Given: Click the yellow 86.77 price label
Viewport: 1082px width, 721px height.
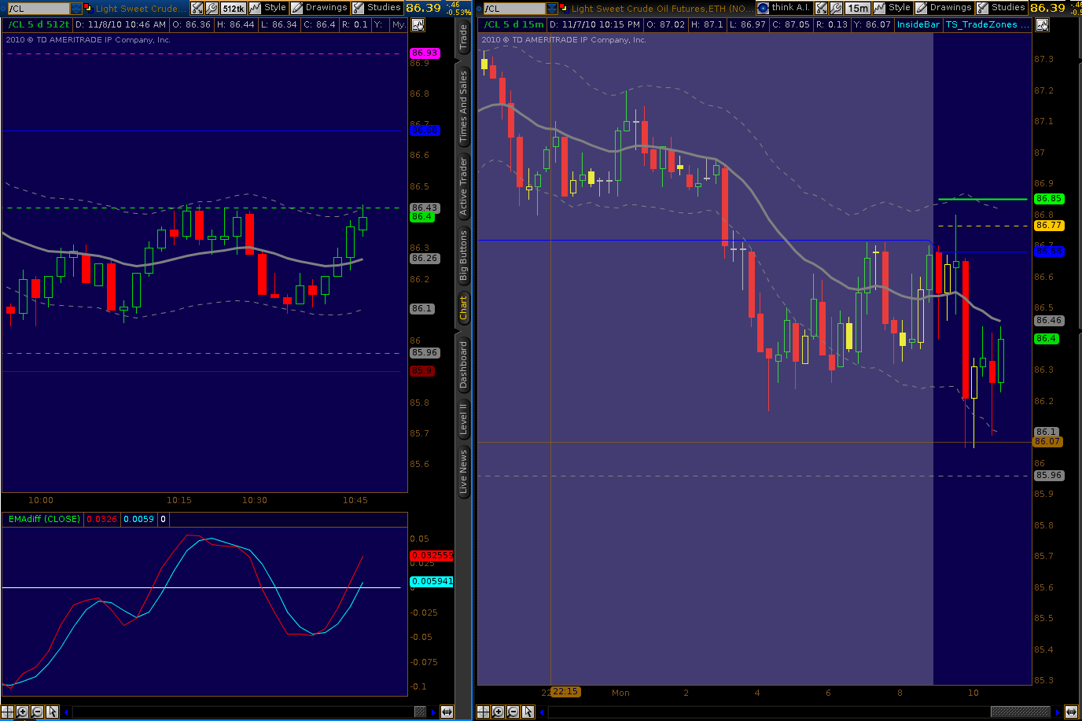Looking at the screenshot, I should [x=1049, y=225].
